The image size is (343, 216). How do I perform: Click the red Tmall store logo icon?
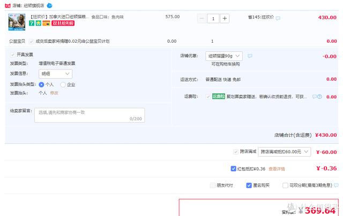pos(8,5)
